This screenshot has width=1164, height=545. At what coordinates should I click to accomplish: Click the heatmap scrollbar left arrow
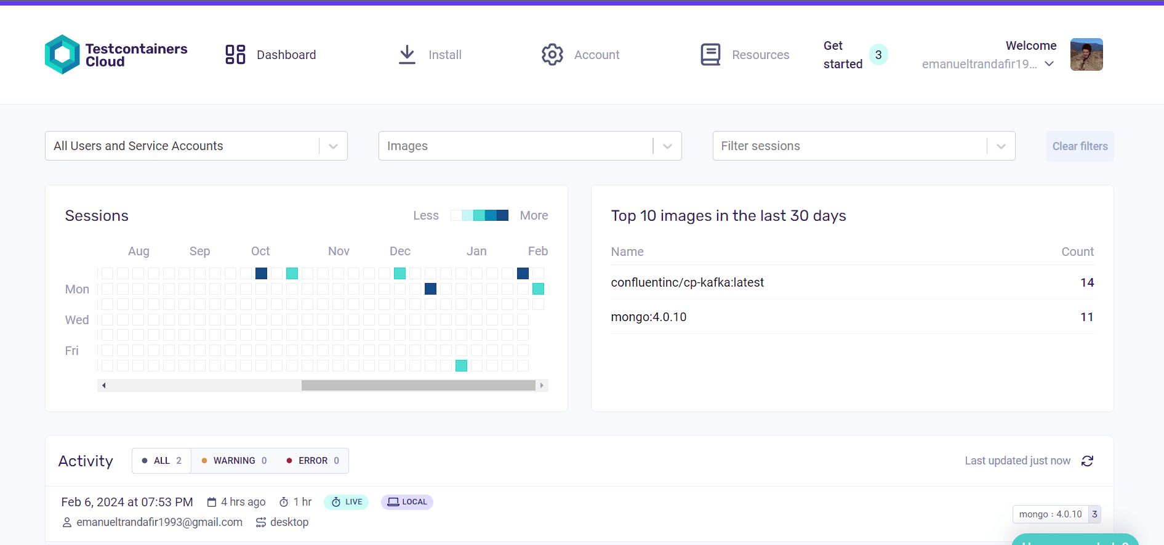[x=103, y=385]
